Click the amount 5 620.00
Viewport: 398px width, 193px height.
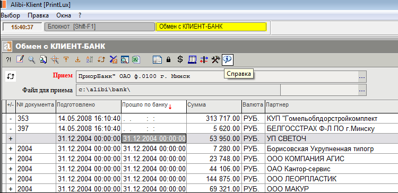(x=227, y=129)
